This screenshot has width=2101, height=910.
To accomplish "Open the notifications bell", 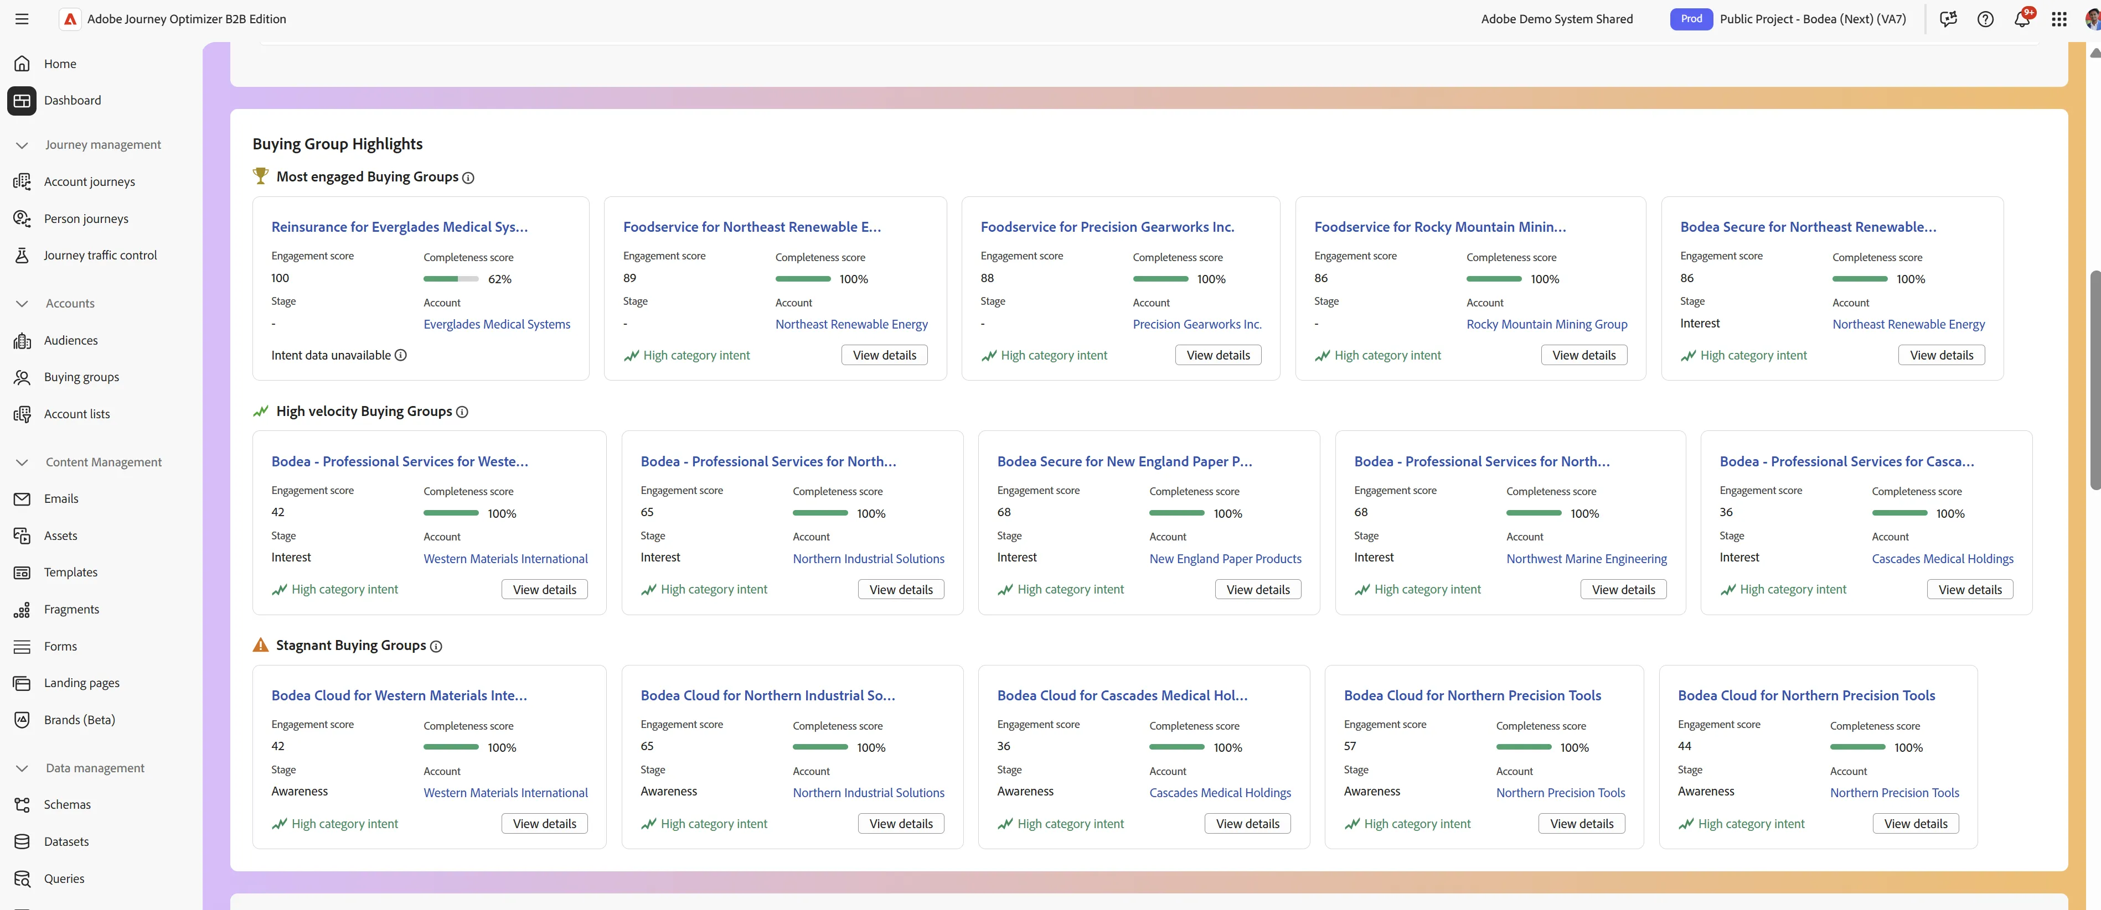I will pos(2022,19).
